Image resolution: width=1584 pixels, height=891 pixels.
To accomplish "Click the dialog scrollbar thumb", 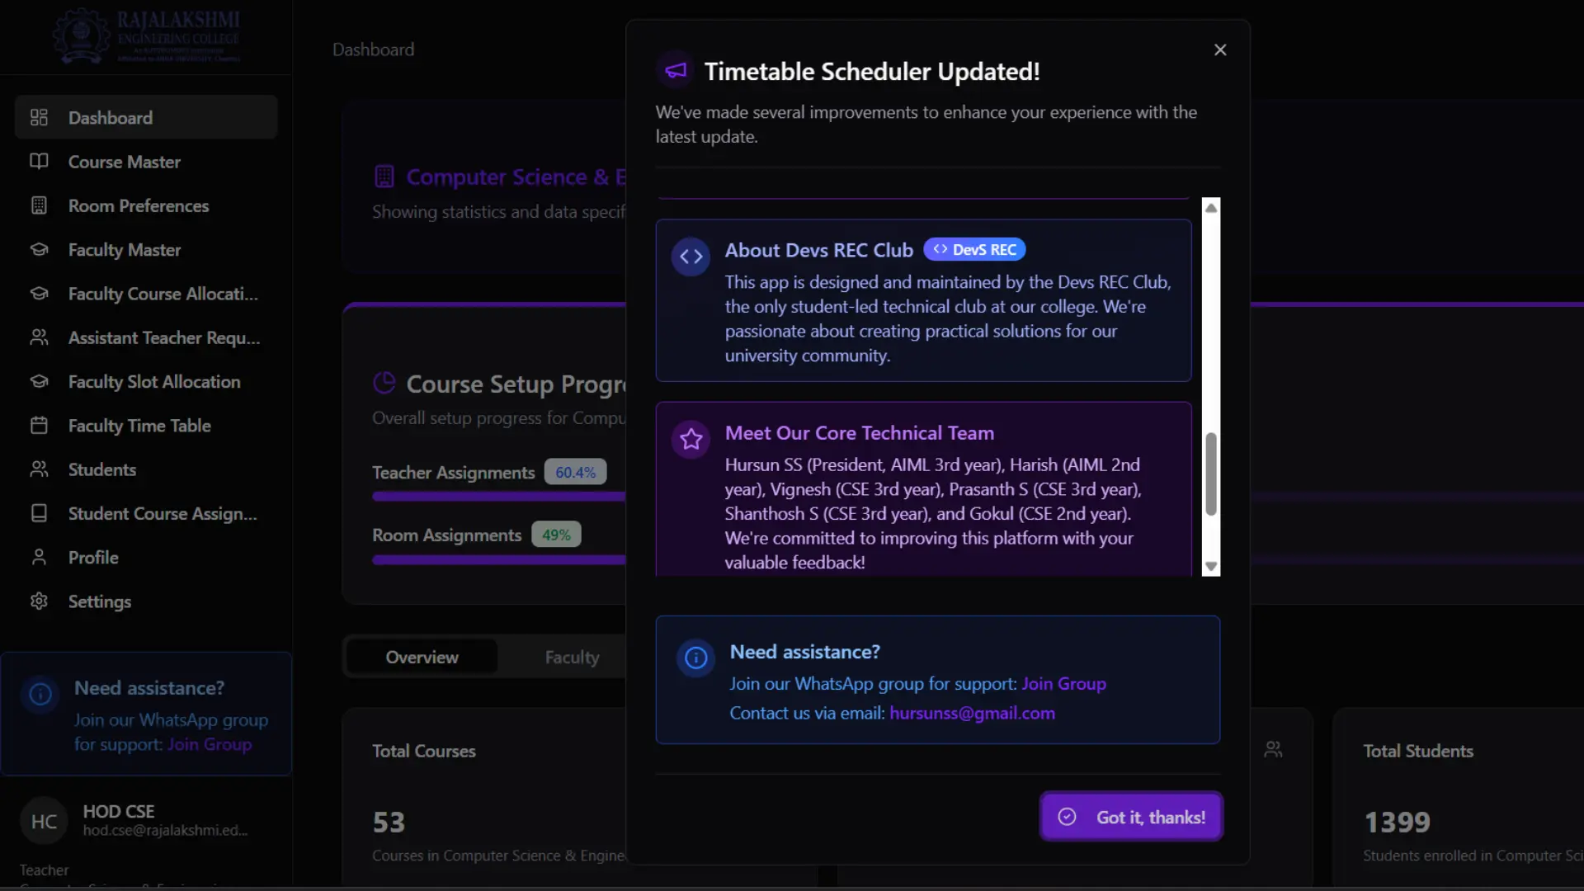I will [1210, 474].
